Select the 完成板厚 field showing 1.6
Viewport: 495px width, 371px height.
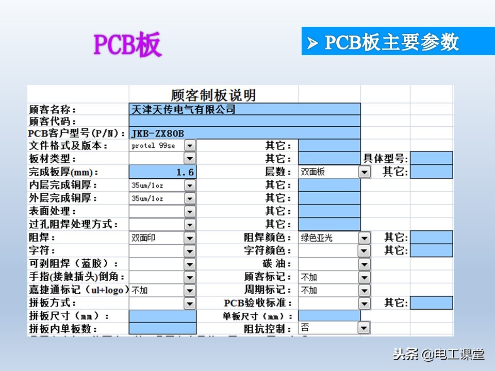tap(162, 171)
